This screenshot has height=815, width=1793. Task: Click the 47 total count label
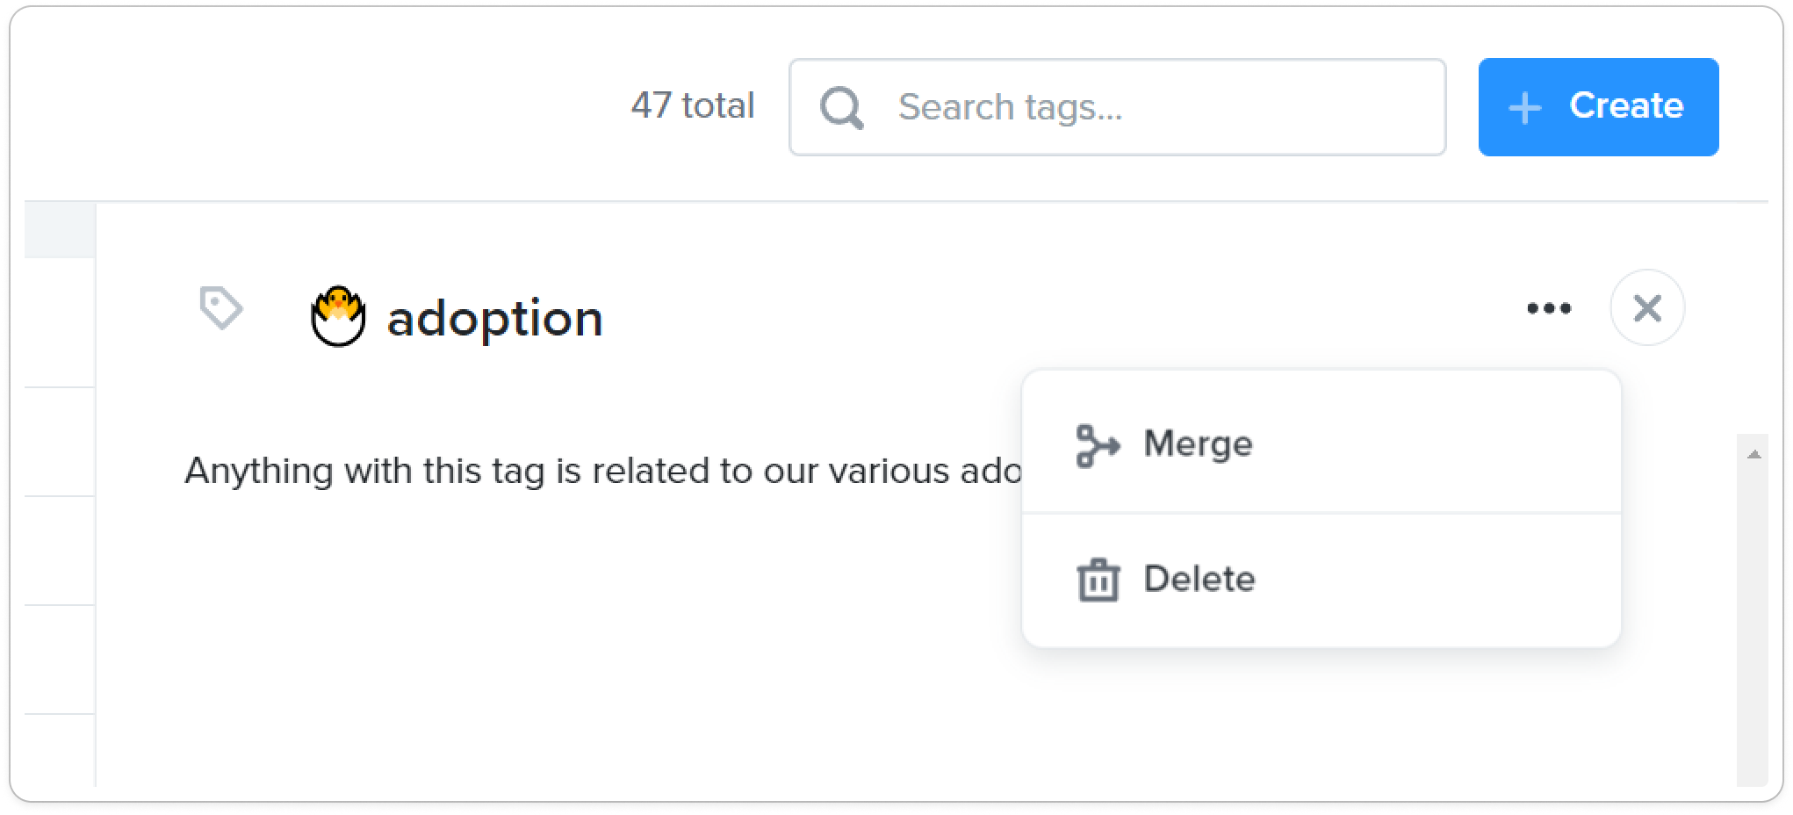pos(692,105)
